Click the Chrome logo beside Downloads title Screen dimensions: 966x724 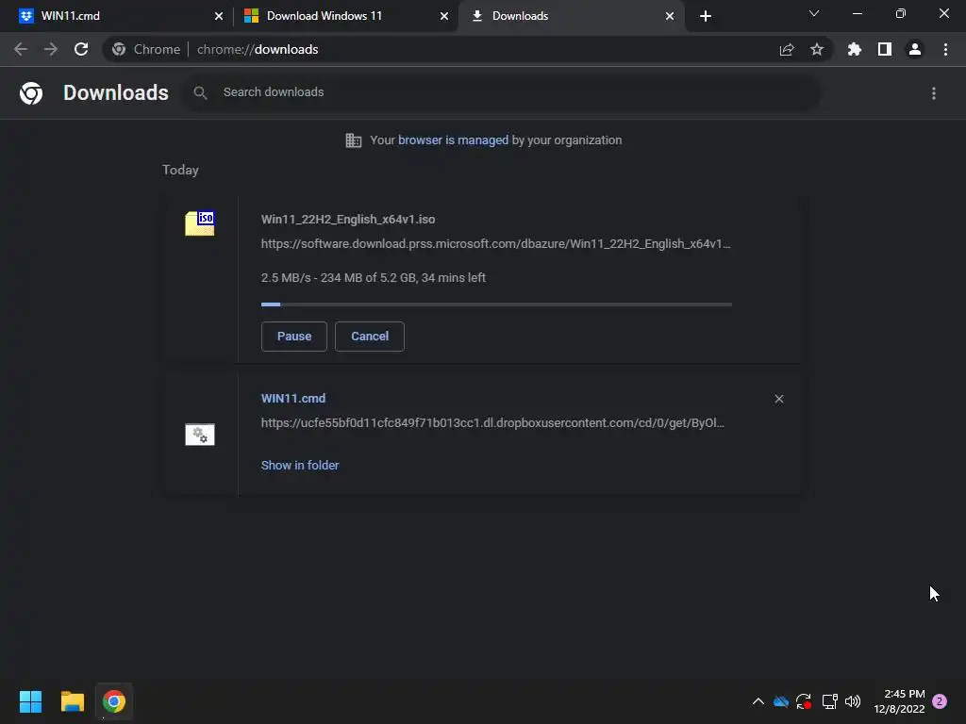(x=31, y=93)
